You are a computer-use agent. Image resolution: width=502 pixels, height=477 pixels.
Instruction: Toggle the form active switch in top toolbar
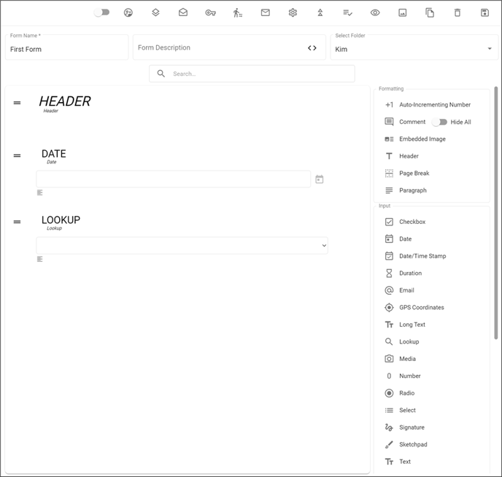pos(102,12)
